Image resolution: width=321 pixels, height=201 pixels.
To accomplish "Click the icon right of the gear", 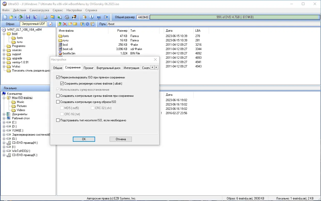I will tap(93, 24).
